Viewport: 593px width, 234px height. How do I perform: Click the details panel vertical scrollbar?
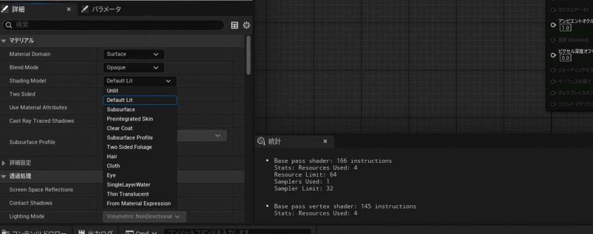(248, 55)
